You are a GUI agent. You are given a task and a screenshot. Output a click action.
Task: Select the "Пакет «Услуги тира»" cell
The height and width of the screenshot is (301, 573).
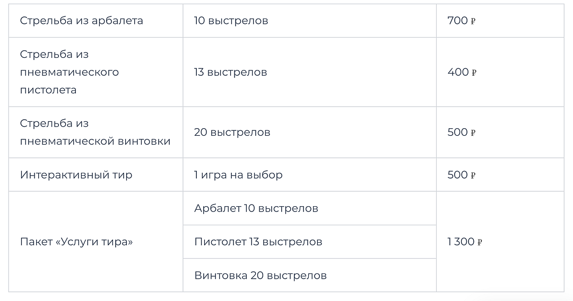pyautogui.click(x=76, y=242)
